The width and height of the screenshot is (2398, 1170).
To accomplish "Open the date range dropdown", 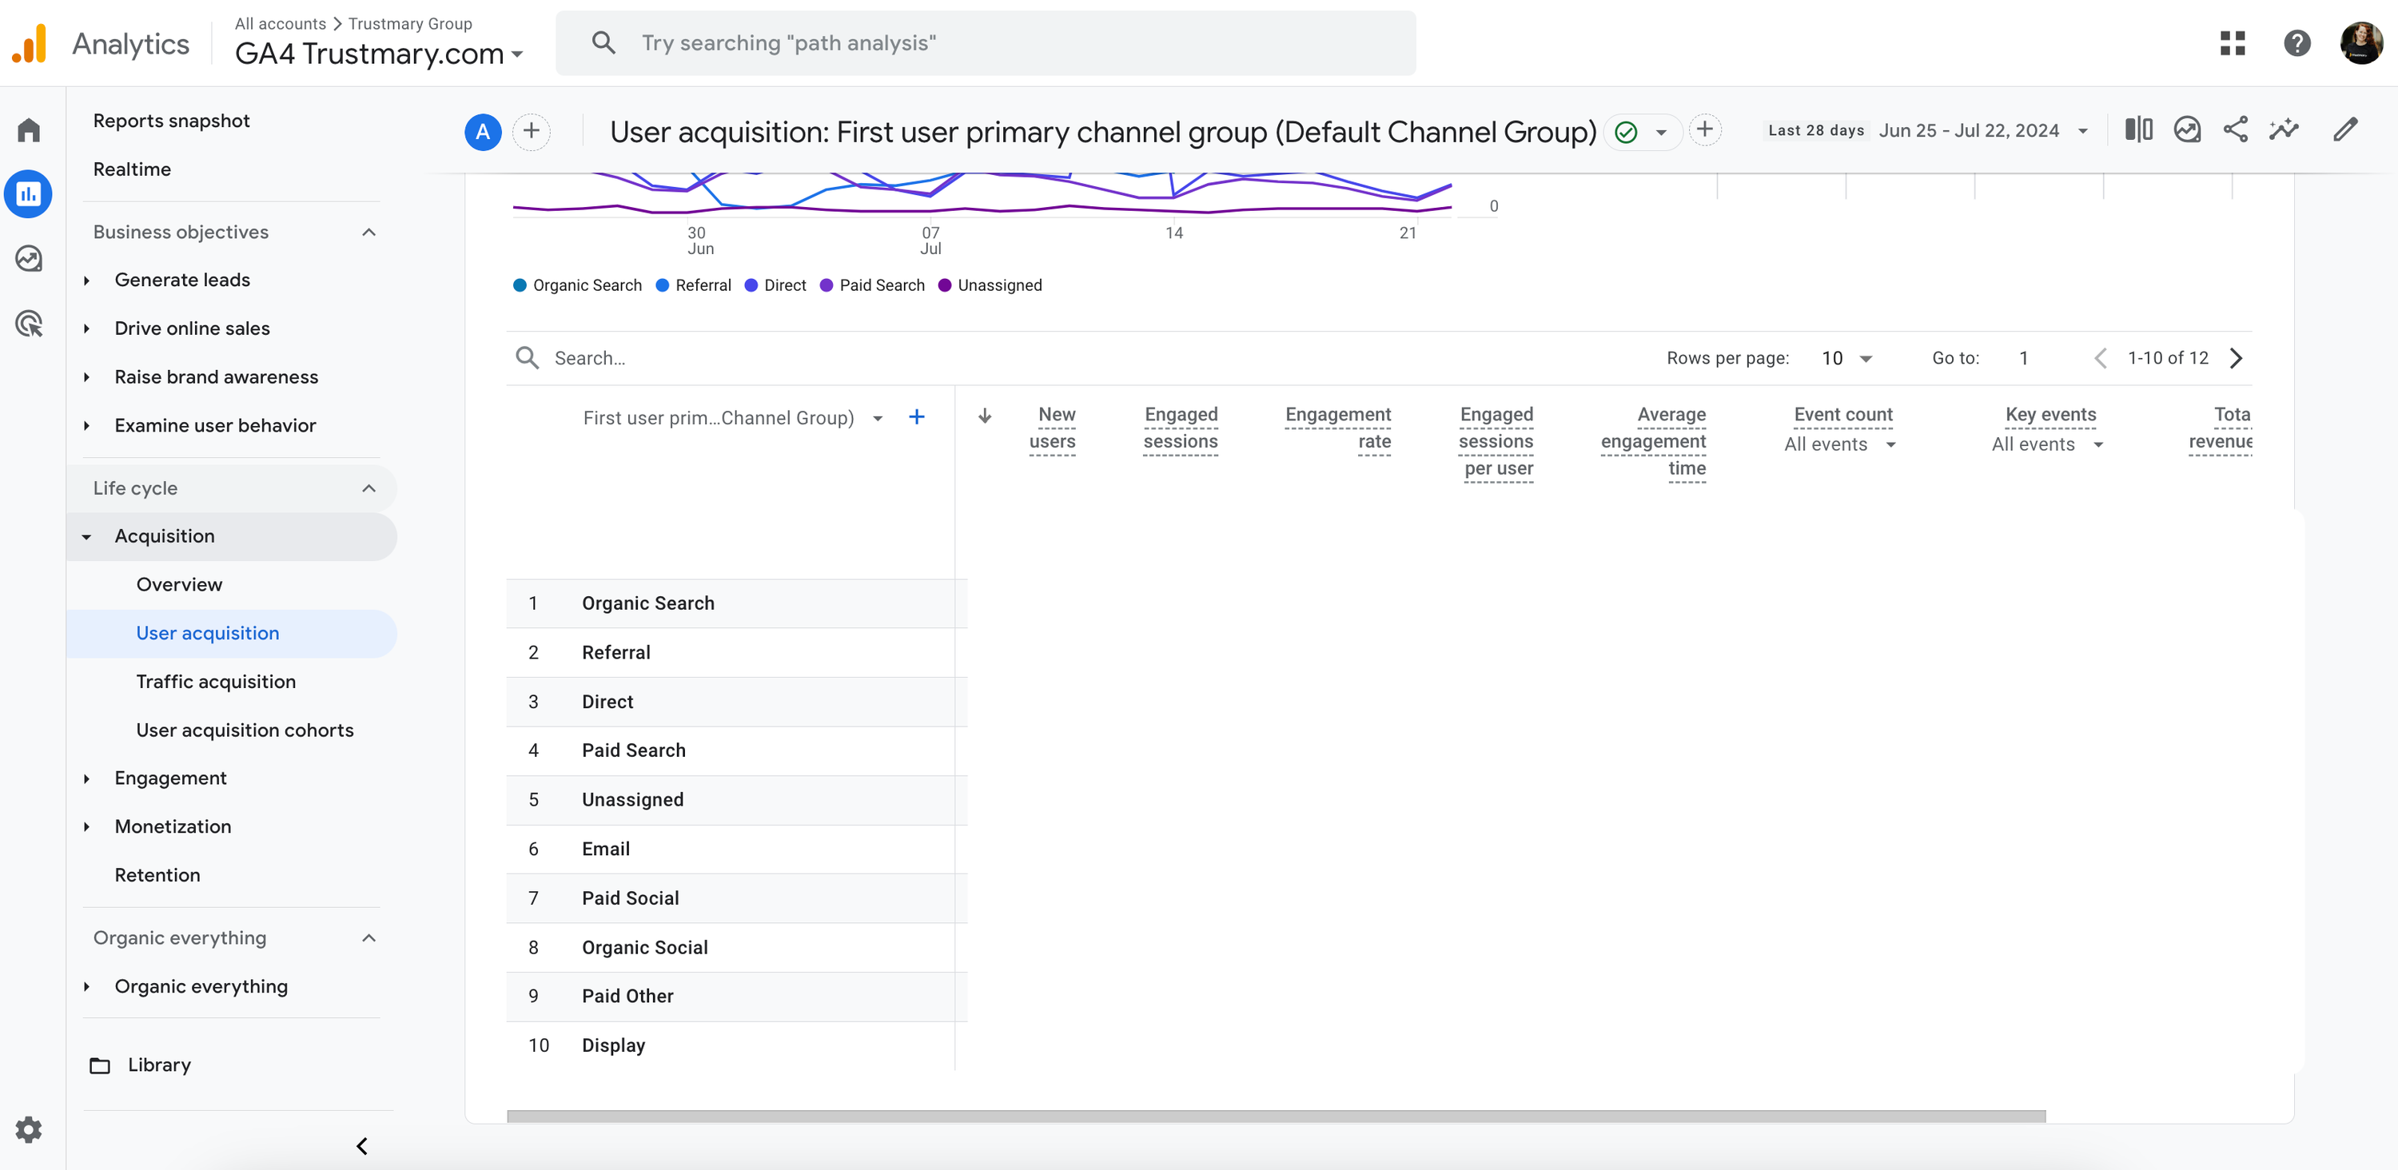I will click(2083, 131).
